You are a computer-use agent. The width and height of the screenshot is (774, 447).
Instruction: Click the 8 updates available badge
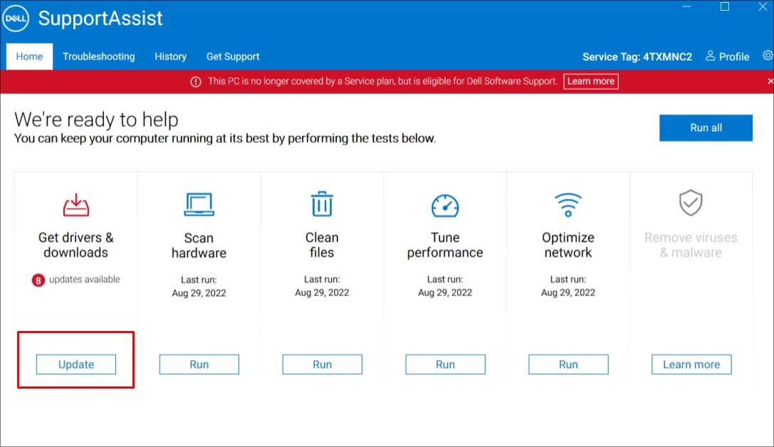click(x=38, y=280)
